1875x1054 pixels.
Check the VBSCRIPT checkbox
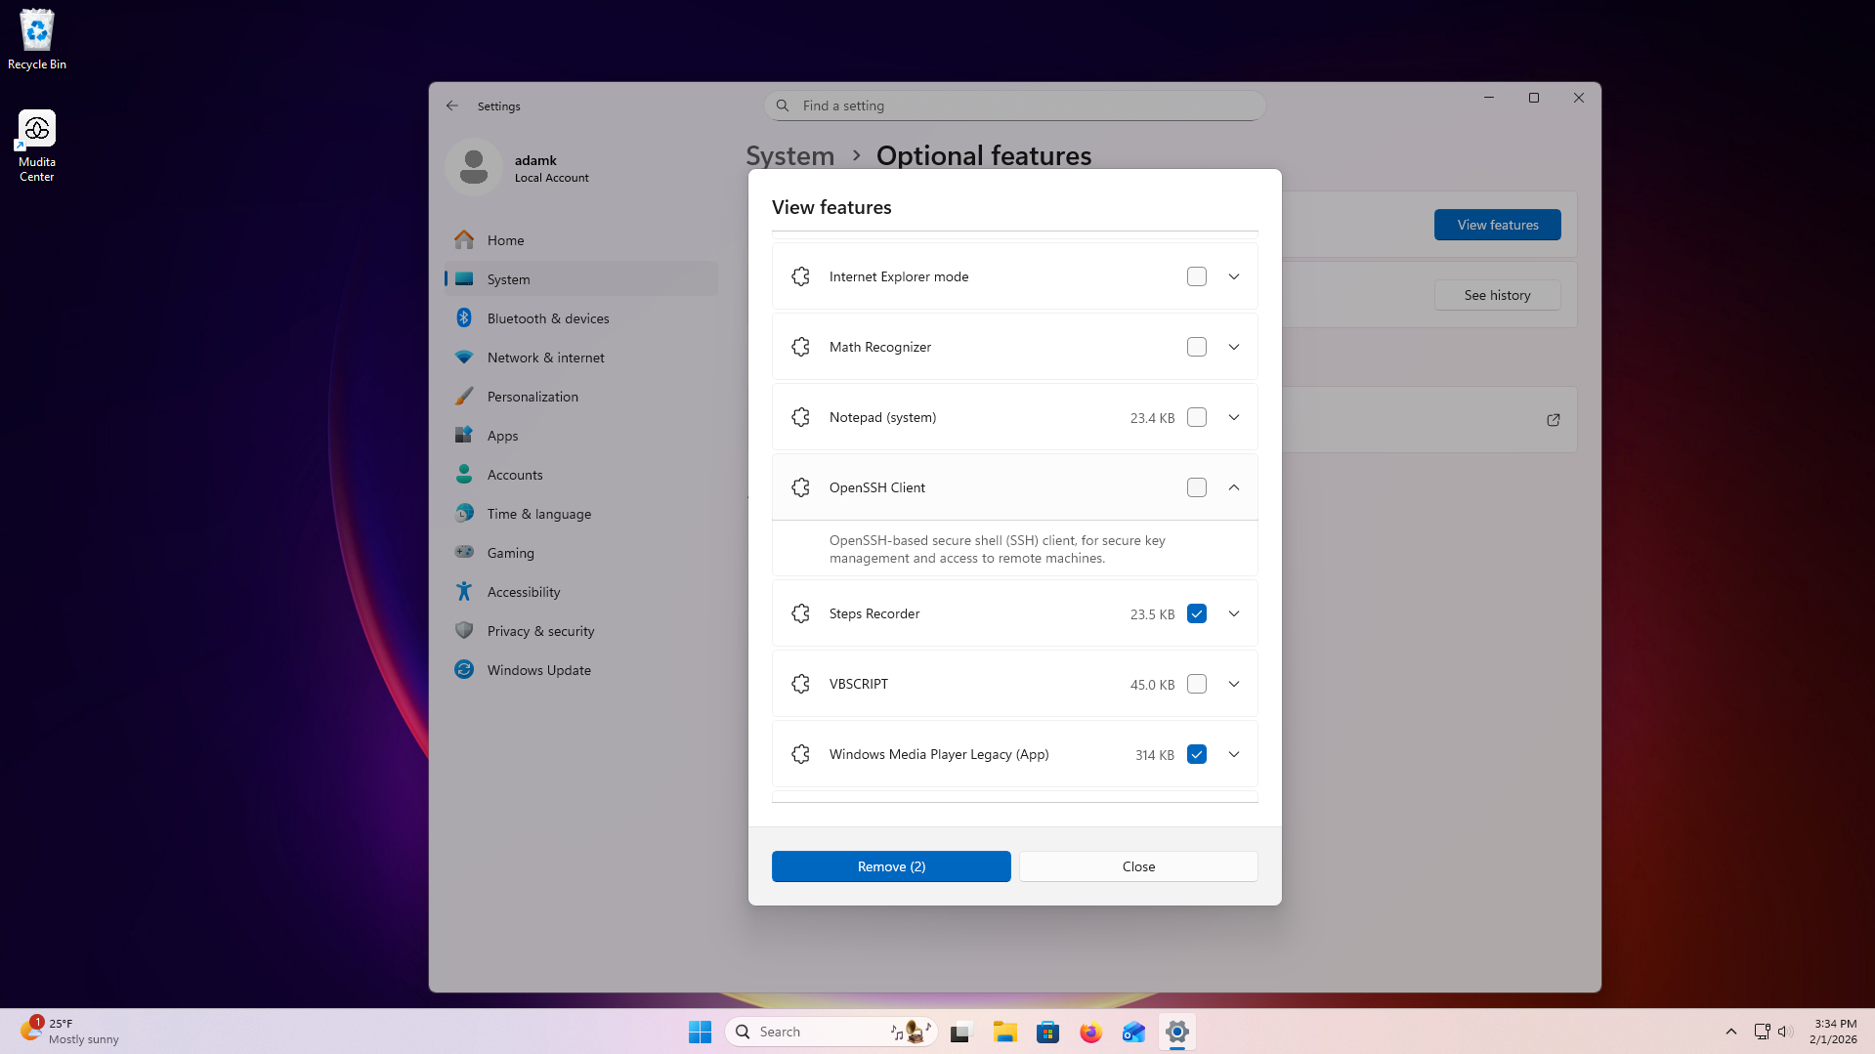[1197, 684]
